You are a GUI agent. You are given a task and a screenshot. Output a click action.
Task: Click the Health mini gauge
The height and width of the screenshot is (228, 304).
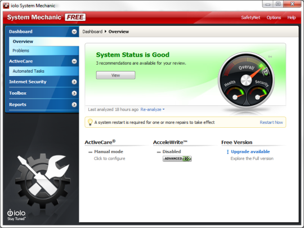[x=235, y=96]
